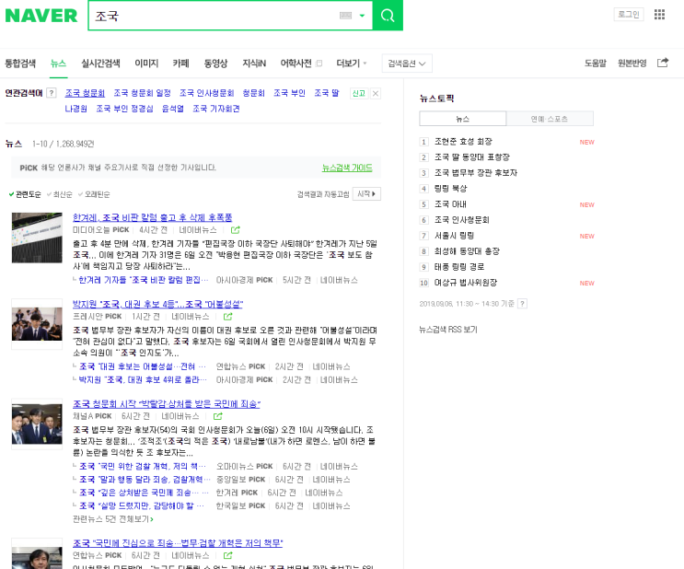Open the 뉴스검색 가이드 link
This screenshot has height=569, width=684.
(x=347, y=168)
